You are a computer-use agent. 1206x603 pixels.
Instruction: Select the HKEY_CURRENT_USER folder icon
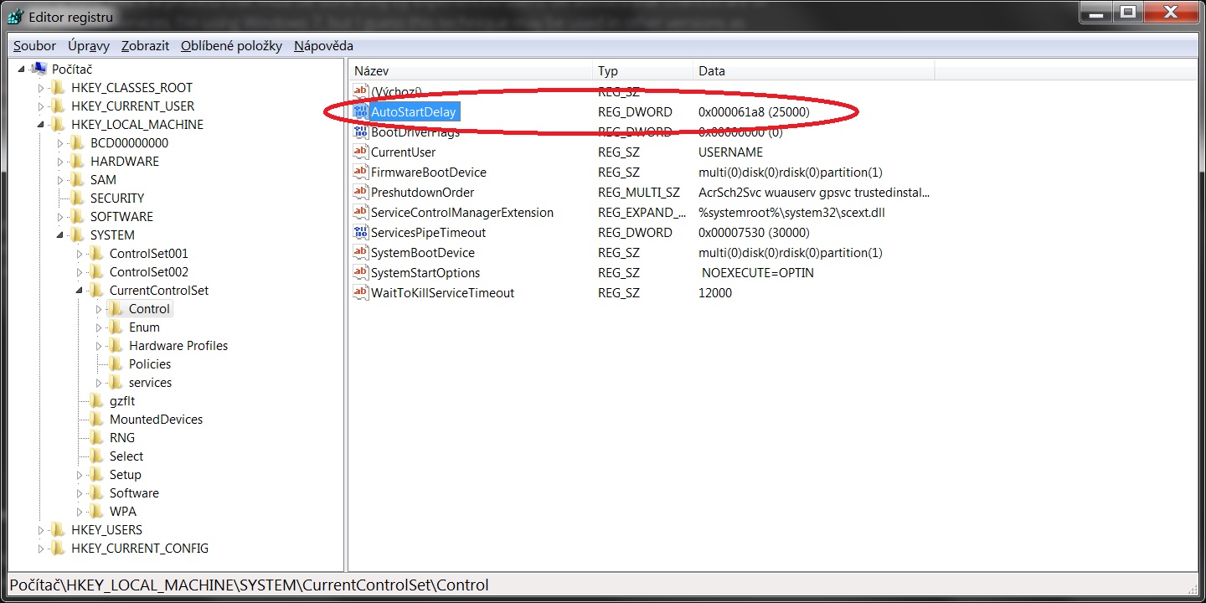[x=58, y=106]
